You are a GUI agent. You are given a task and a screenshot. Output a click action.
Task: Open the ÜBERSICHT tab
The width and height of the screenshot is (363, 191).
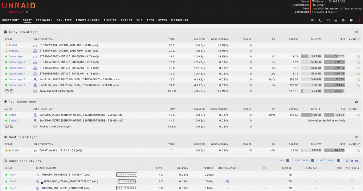11,20
